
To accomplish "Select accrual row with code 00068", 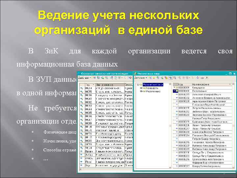I will pos(106,123).
